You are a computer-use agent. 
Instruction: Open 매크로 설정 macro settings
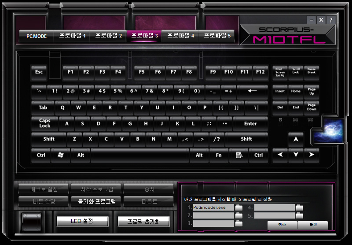coord(44,189)
